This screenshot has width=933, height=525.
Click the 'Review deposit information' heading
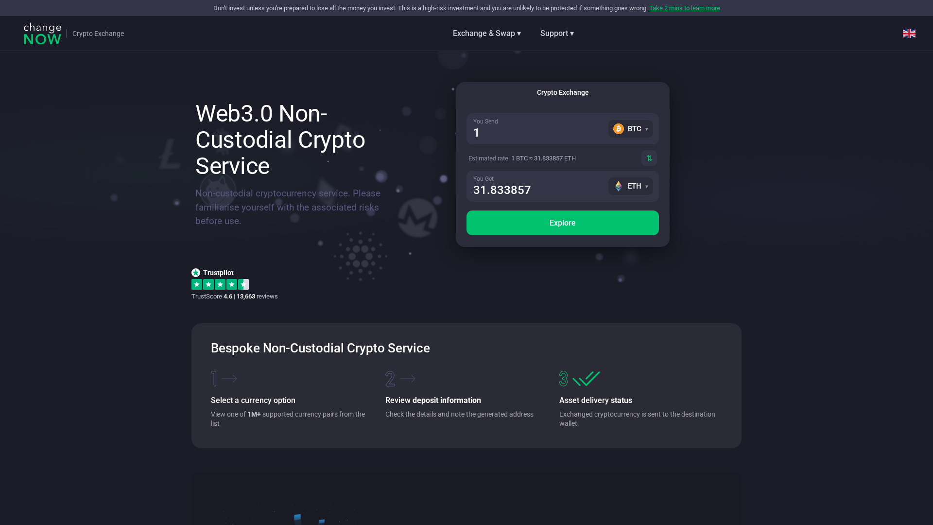(433, 401)
